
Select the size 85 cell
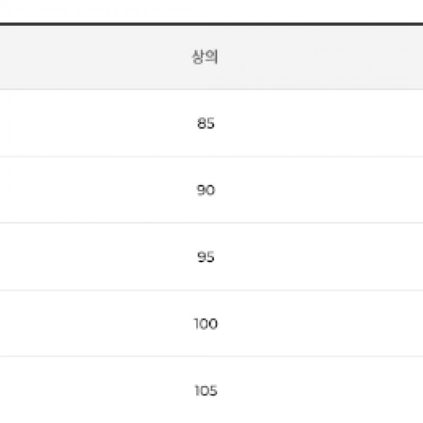pyautogui.click(x=205, y=124)
